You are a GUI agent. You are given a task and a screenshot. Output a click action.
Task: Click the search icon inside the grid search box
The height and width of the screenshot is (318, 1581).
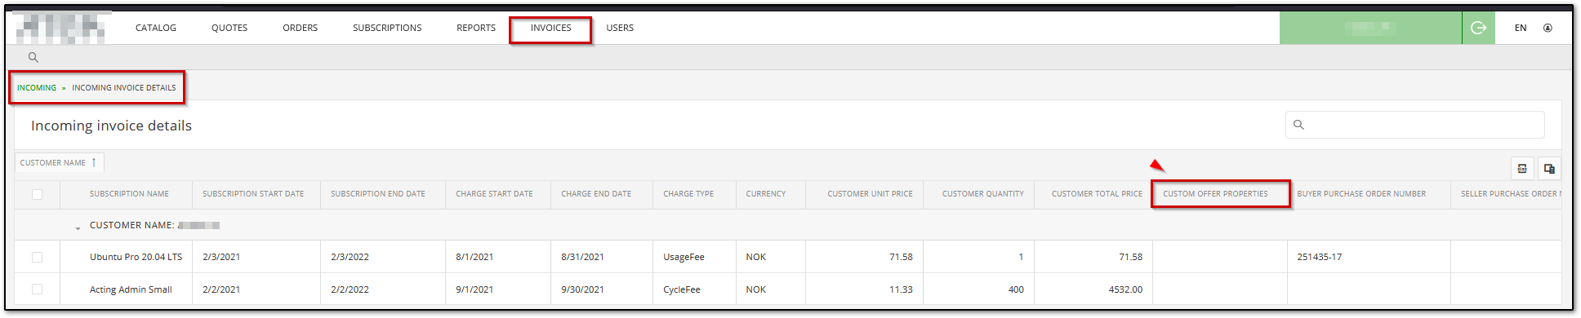[1298, 125]
